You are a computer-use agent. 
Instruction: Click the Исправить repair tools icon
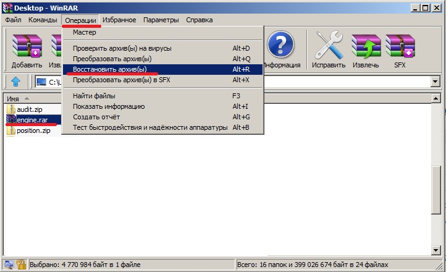click(329, 50)
